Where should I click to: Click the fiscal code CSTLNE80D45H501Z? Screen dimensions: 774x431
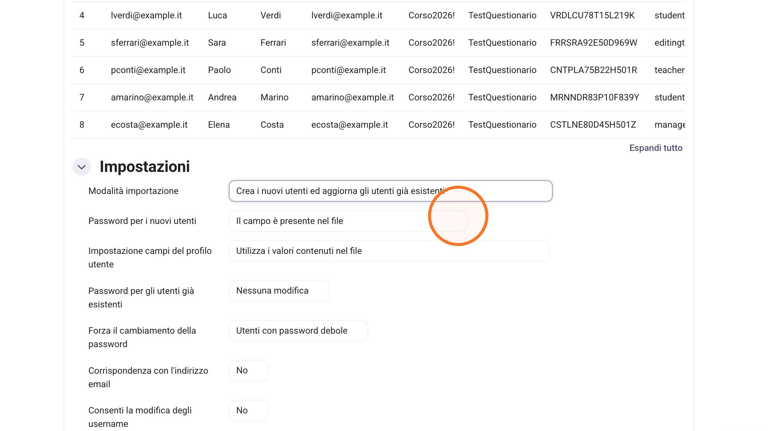(x=593, y=125)
